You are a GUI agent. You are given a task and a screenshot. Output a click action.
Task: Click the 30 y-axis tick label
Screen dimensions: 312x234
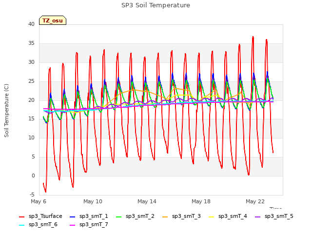tap(31, 62)
